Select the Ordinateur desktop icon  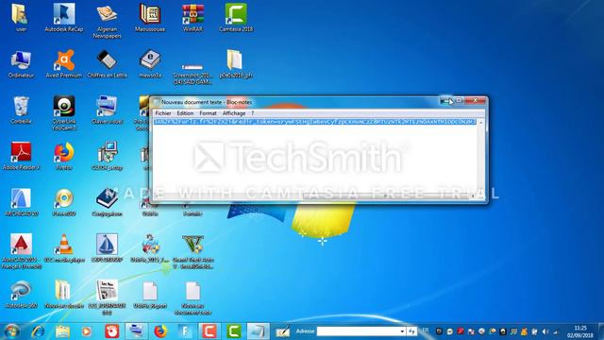(x=21, y=64)
